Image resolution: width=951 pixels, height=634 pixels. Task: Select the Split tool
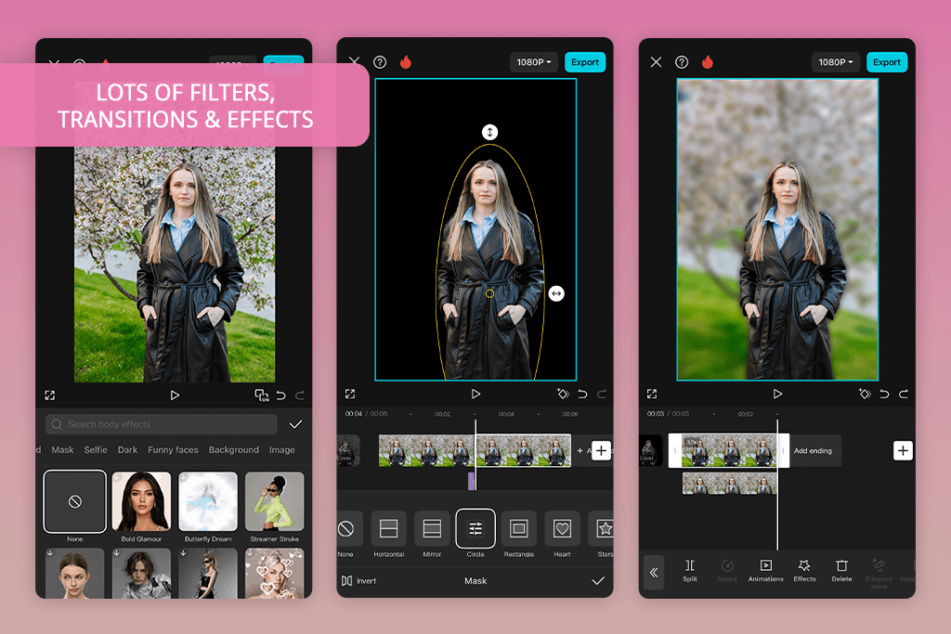[690, 571]
